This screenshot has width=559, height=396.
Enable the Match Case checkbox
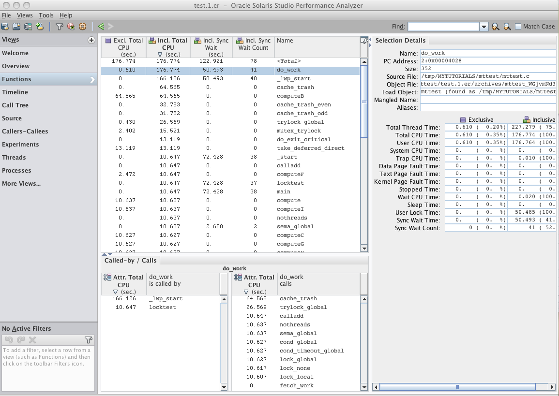click(518, 27)
